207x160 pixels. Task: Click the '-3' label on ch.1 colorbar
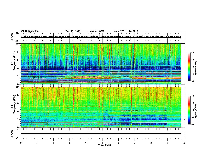click(193, 53)
